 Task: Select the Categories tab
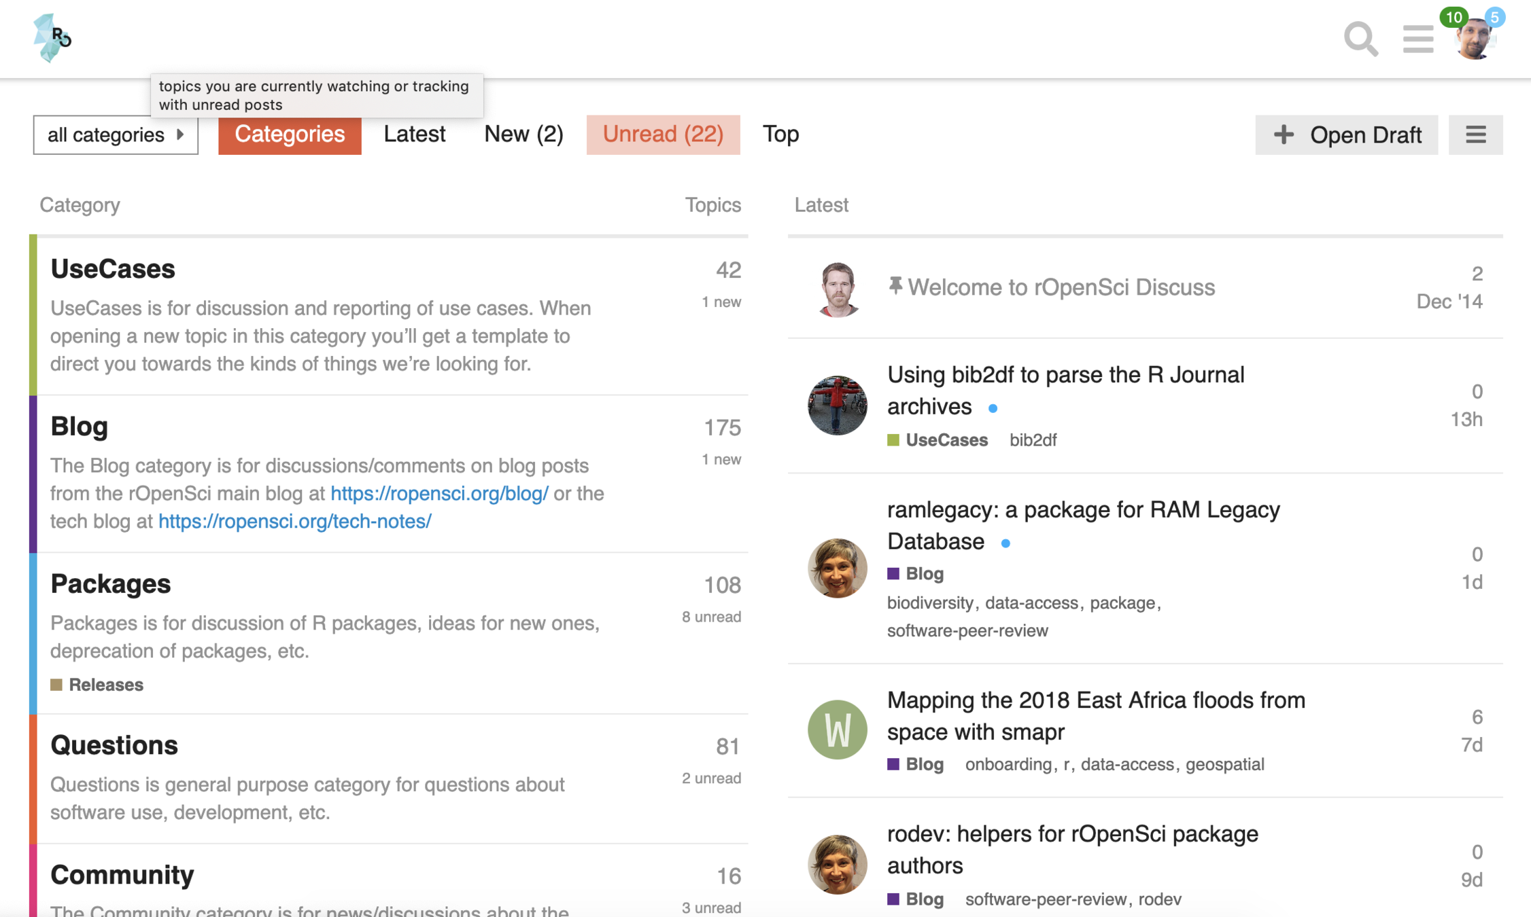[x=290, y=134]
